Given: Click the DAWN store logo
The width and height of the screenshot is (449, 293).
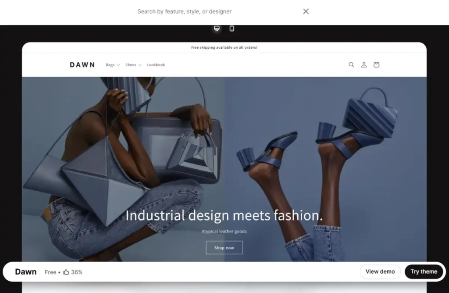Looking at the screenshot, I should click(x=82, y=65).
